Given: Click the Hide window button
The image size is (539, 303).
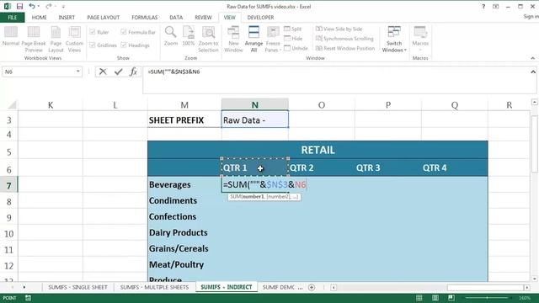Looking at the screenshot, I should pos(293,39).
